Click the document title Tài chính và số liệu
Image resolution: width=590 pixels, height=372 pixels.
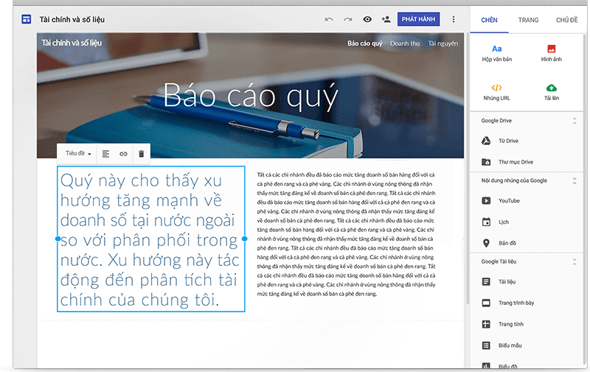pyautogui.click(x=72, y=20)
